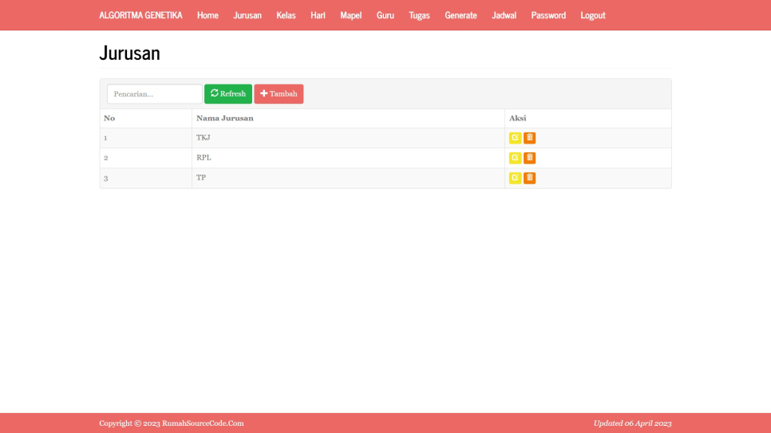View the Jadwal page

[504, 15]
